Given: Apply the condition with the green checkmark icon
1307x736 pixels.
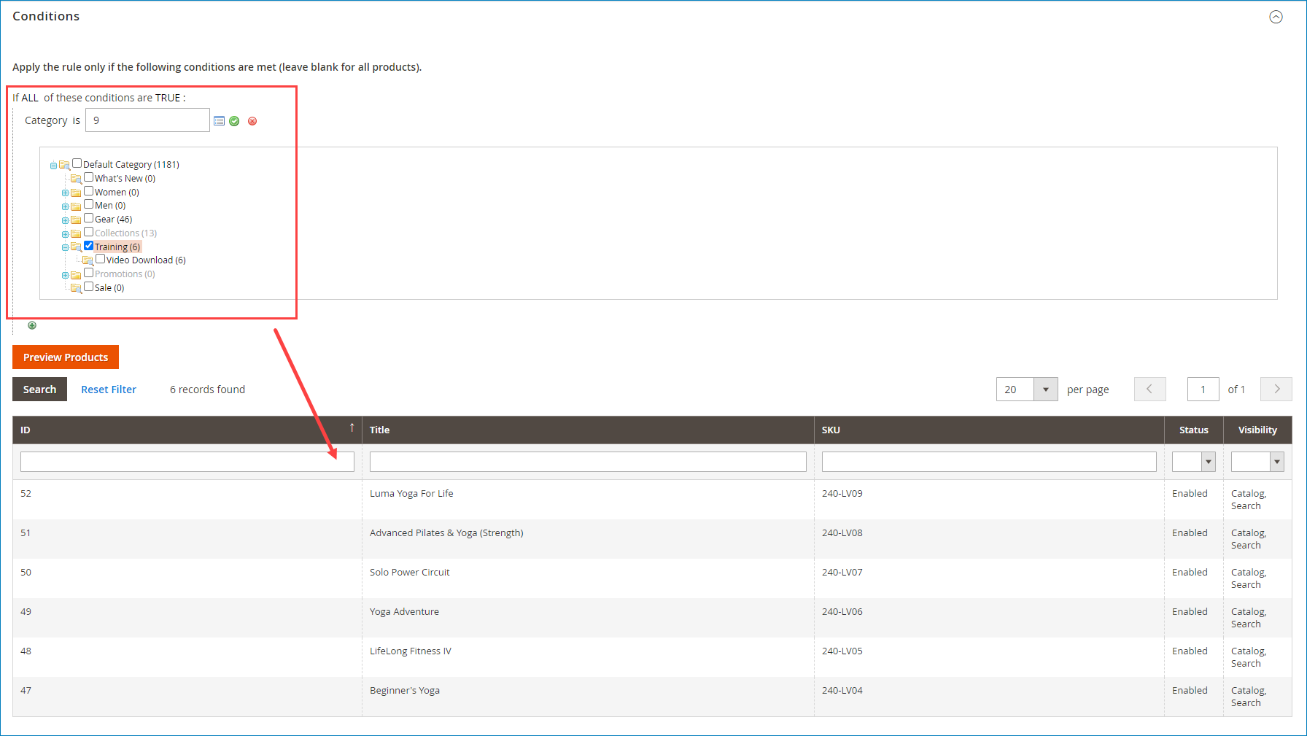Looking at the screenshot, I should [x=234, y=121].
